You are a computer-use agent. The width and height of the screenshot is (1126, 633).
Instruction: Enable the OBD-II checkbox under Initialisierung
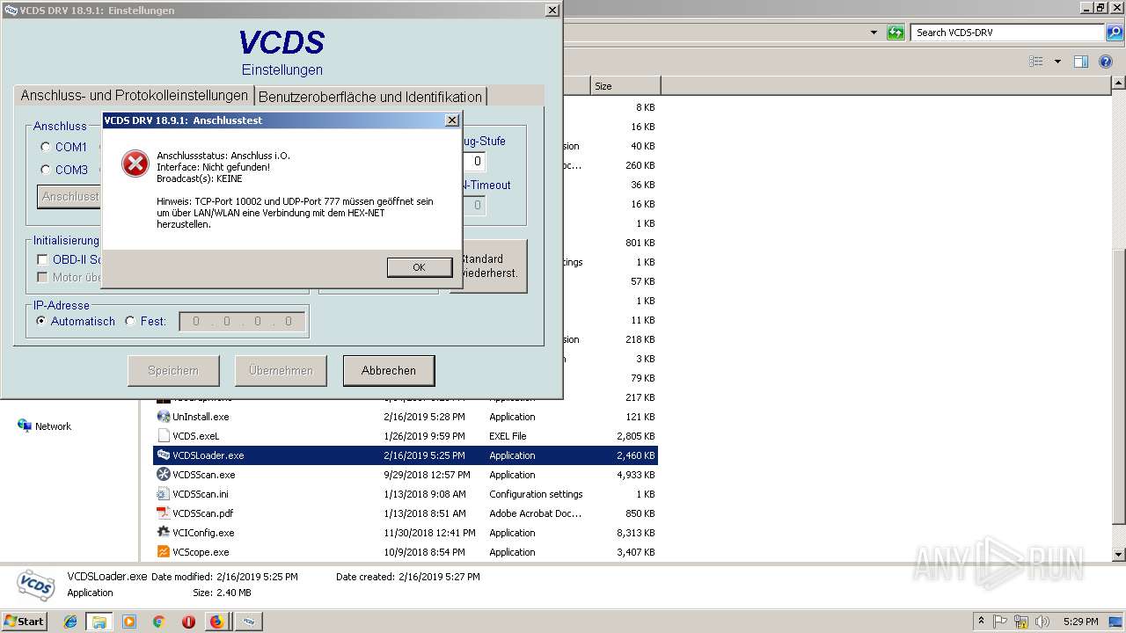pos(42,259)
